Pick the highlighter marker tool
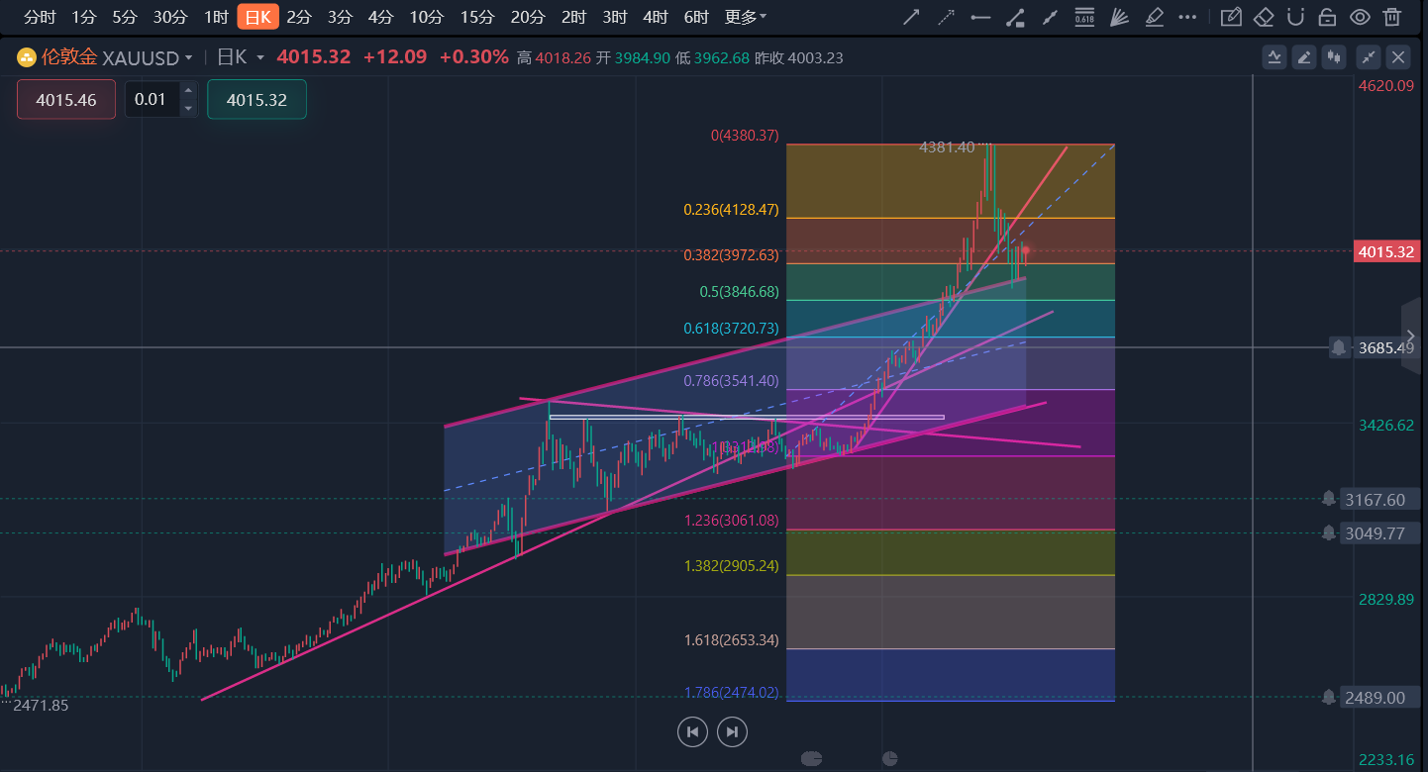1428x772 pixels. (1154, 17)
